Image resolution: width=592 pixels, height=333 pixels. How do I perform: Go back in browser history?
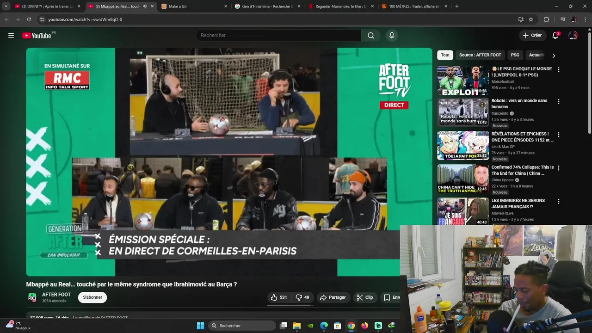[x=6, y=19]
